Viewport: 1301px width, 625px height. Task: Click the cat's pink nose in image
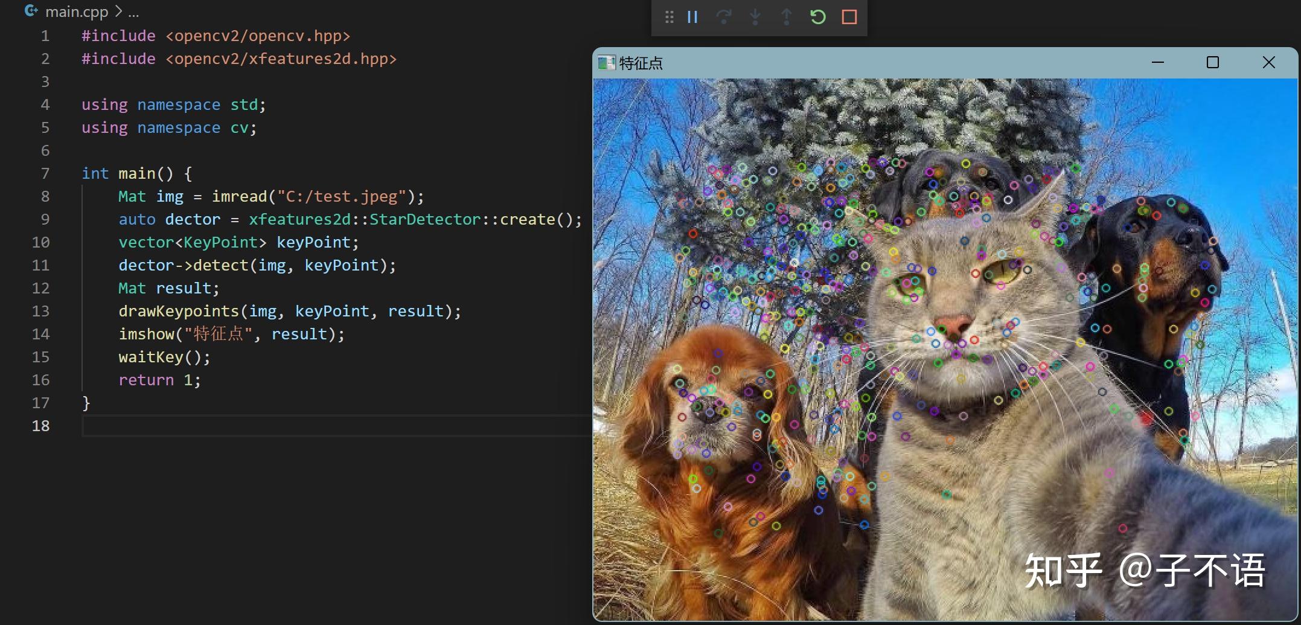click(x=953, y=327)
